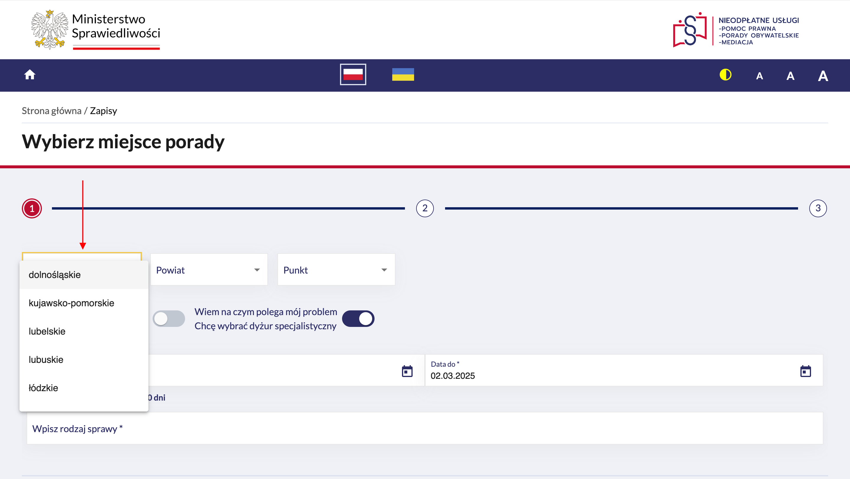Screen dimensions: 850x479
Task: Enable the grey toggle switch on left
Action: tap(169, 318)
